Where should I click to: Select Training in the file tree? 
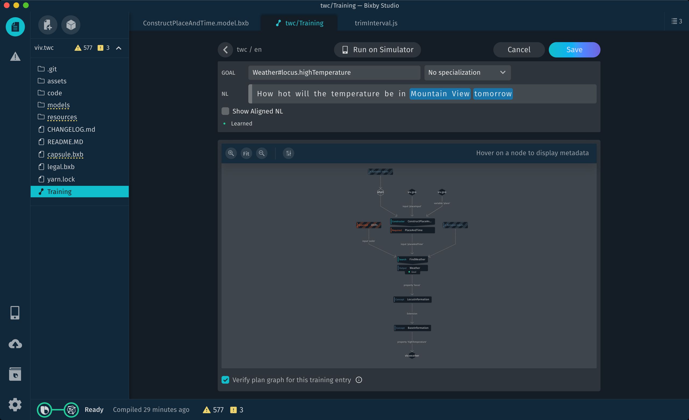point(79,192)
